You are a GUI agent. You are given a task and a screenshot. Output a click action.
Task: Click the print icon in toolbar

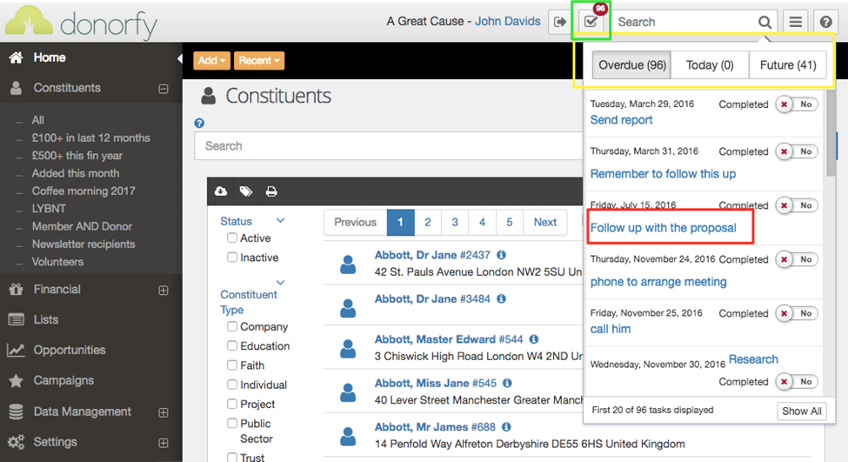[271, 191]
